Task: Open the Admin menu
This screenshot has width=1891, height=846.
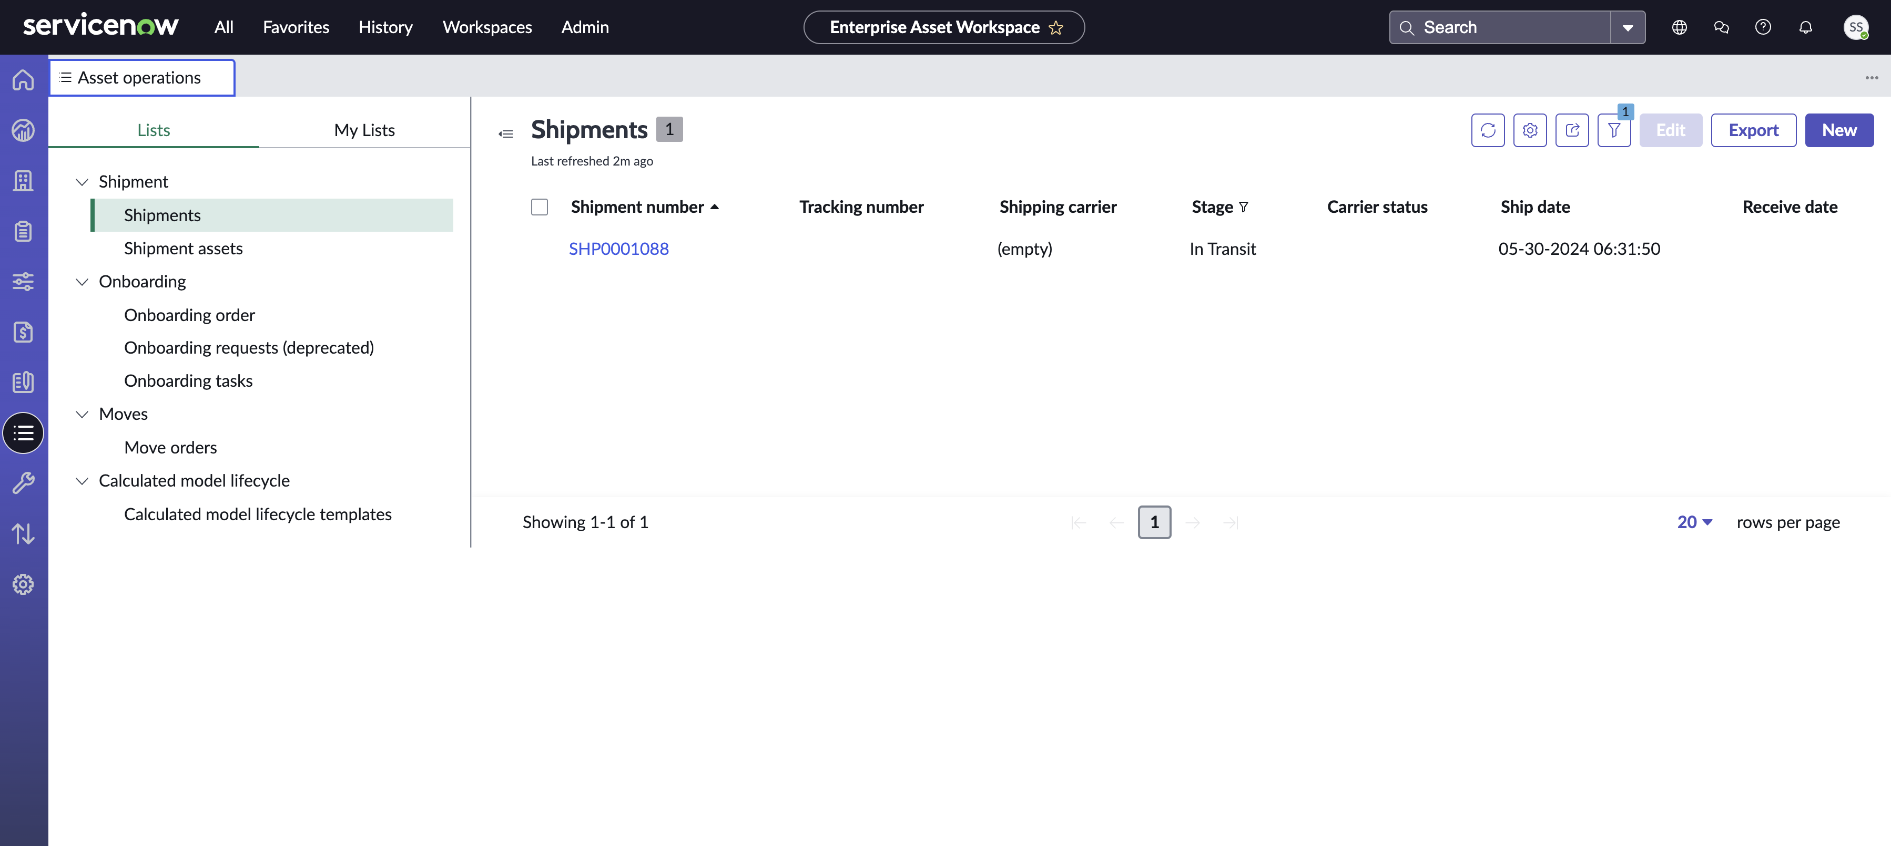Action: coord(585,27)
